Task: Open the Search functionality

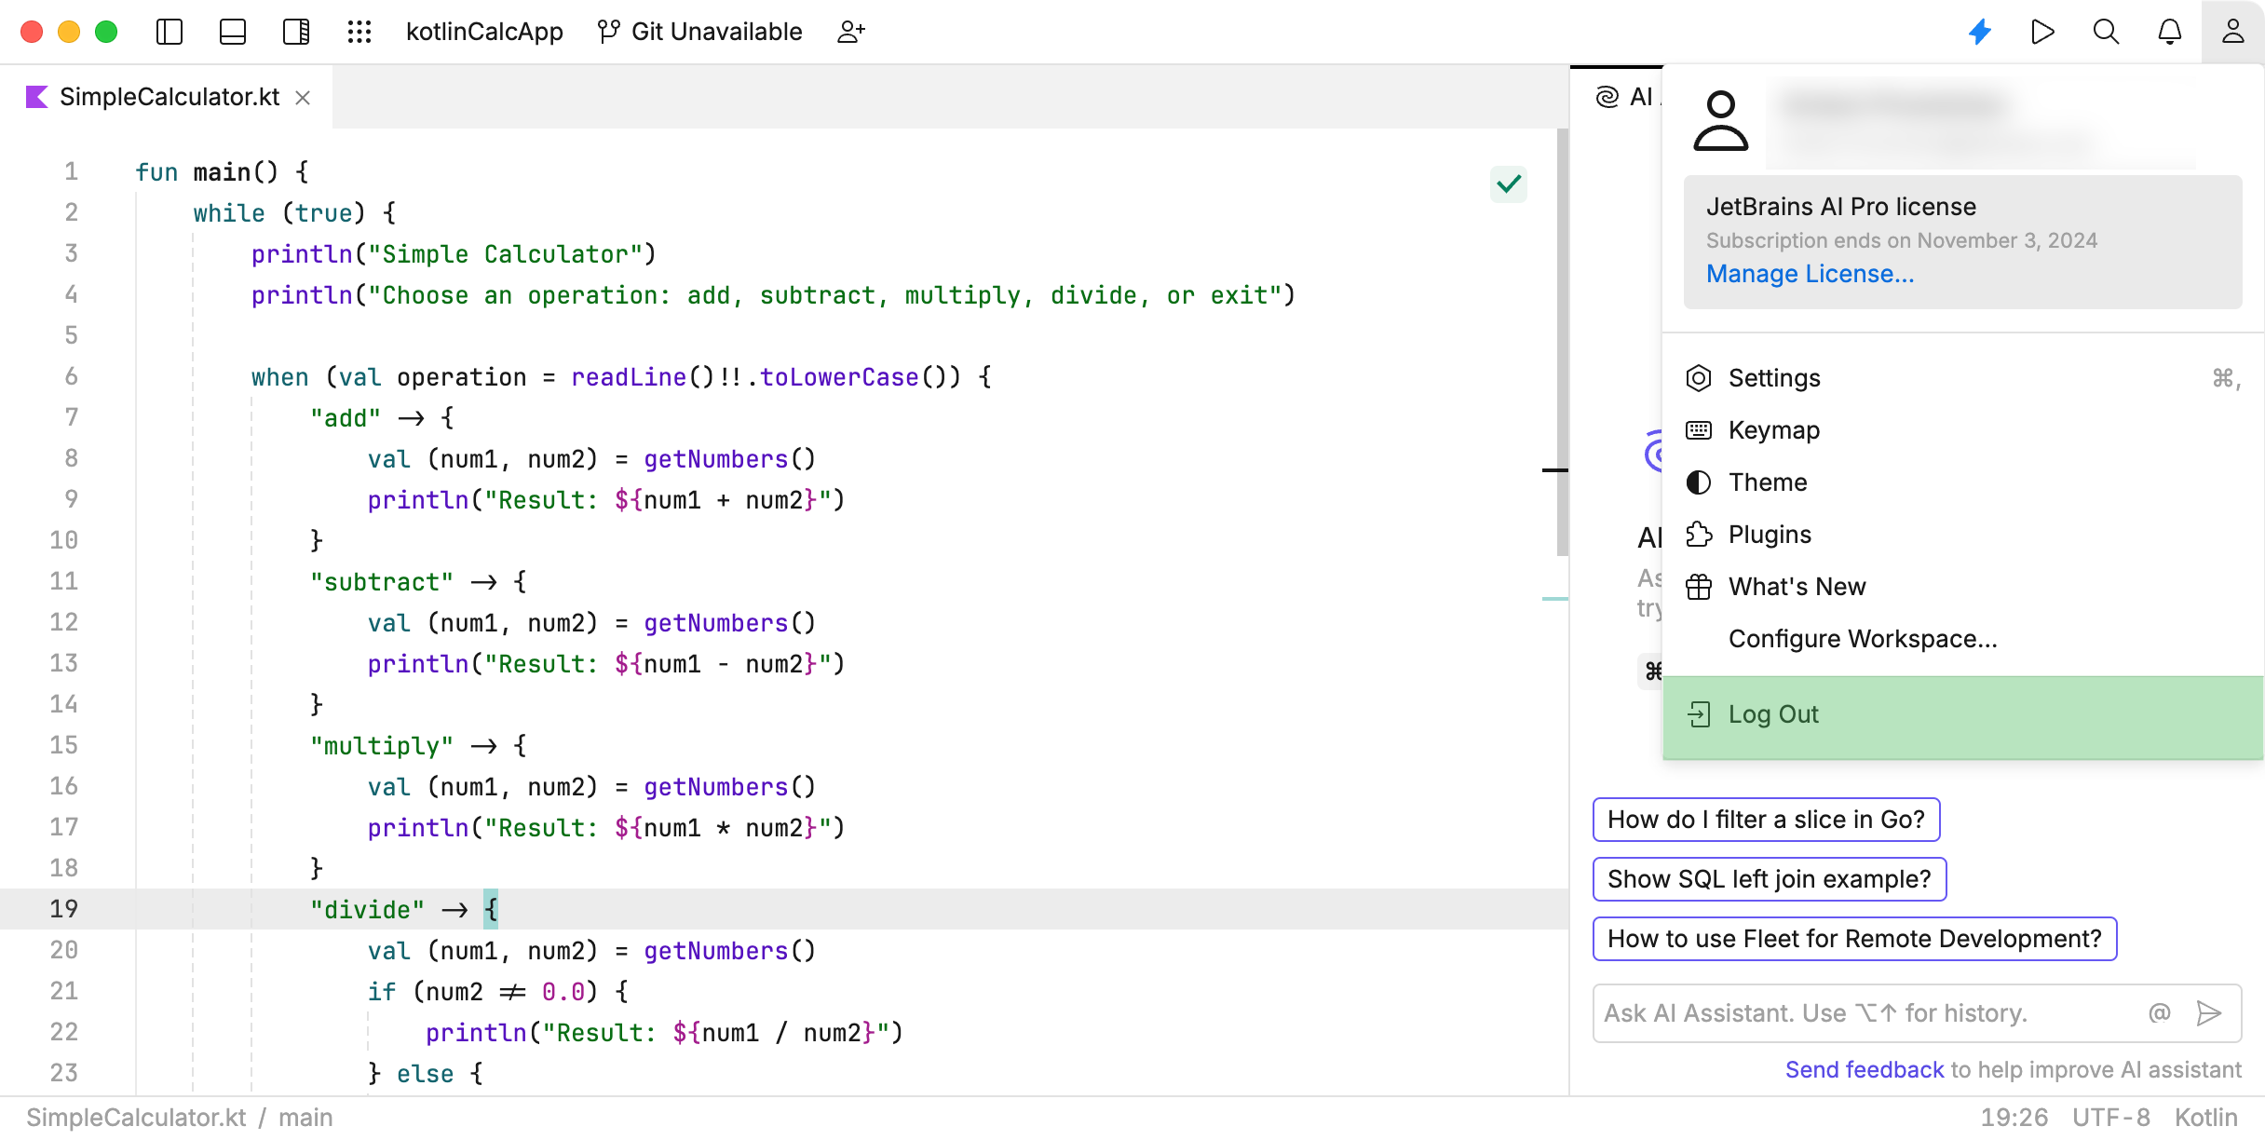Action: click(x=2107, y=32)
